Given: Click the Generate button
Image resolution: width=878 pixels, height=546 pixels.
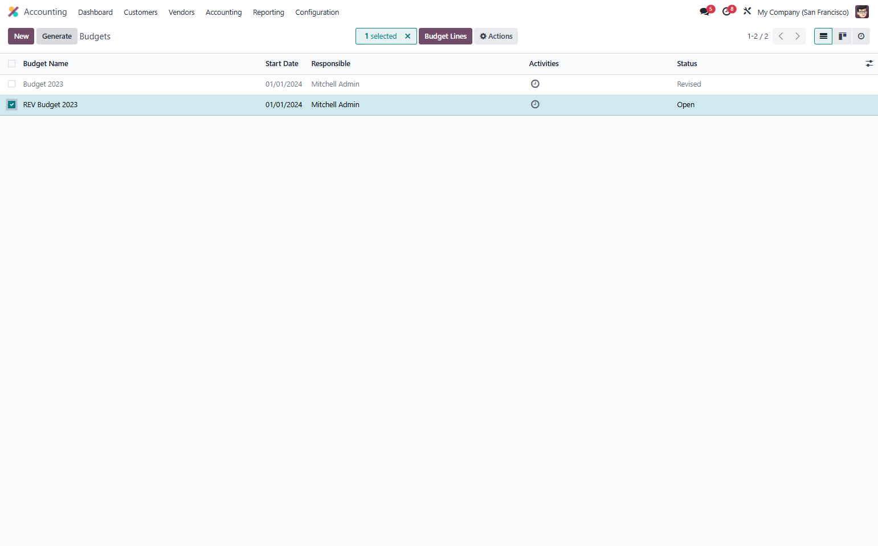Looking at the screenshot, I should [x=57, y=36].
